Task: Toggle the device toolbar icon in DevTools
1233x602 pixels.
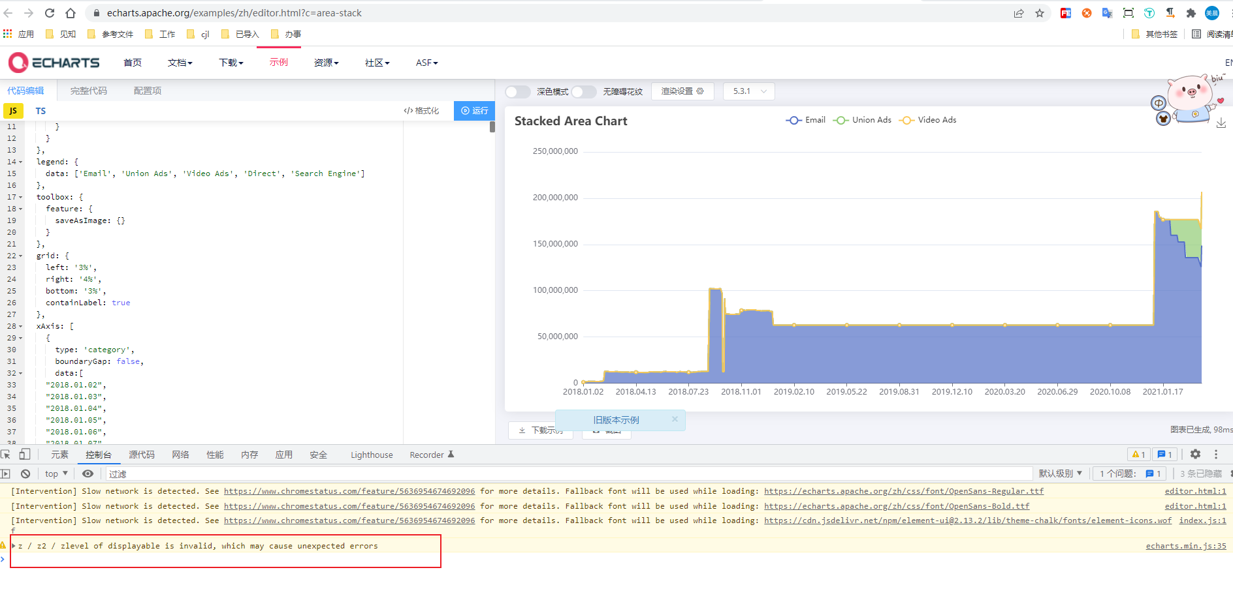Action: click(24, 454)
